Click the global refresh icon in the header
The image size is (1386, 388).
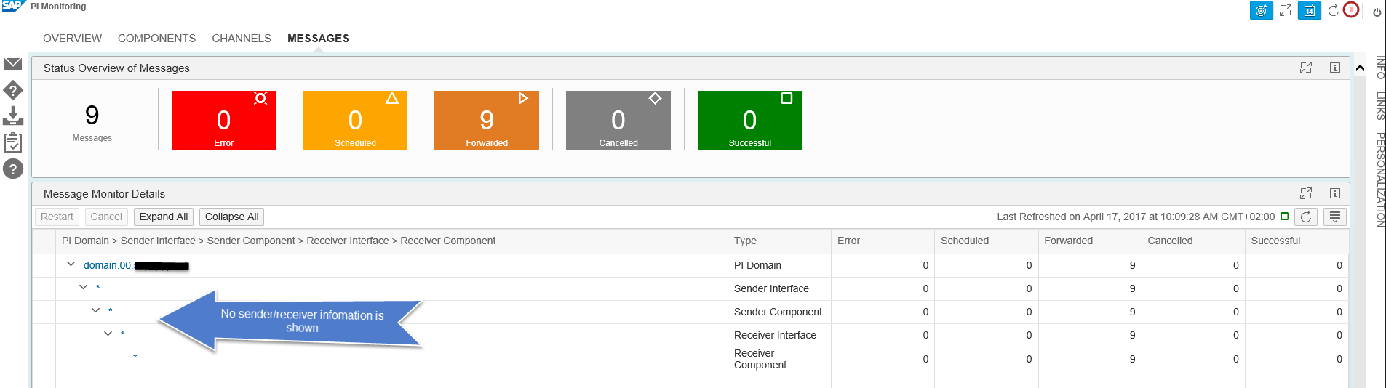click(1333, 11)
